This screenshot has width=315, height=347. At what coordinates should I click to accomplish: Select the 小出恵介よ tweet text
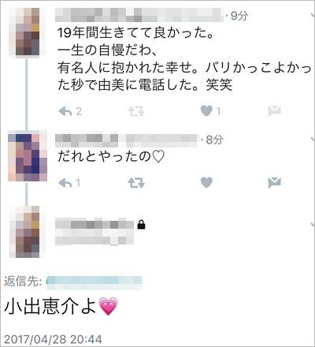(61, 306)
